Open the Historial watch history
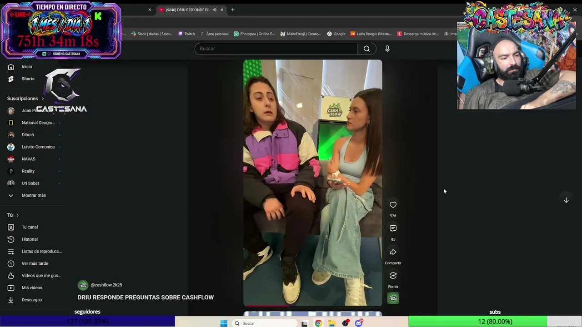The image size is (582, 327). tap(30, 239)
